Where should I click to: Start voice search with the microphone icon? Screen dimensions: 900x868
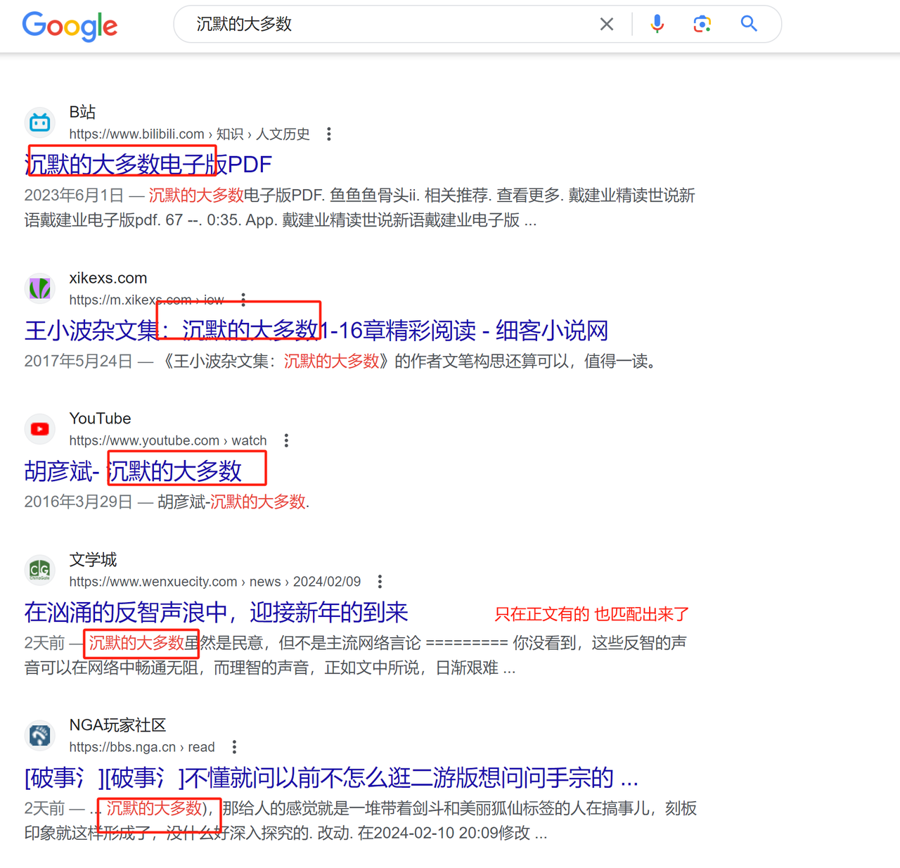(657, 24)
